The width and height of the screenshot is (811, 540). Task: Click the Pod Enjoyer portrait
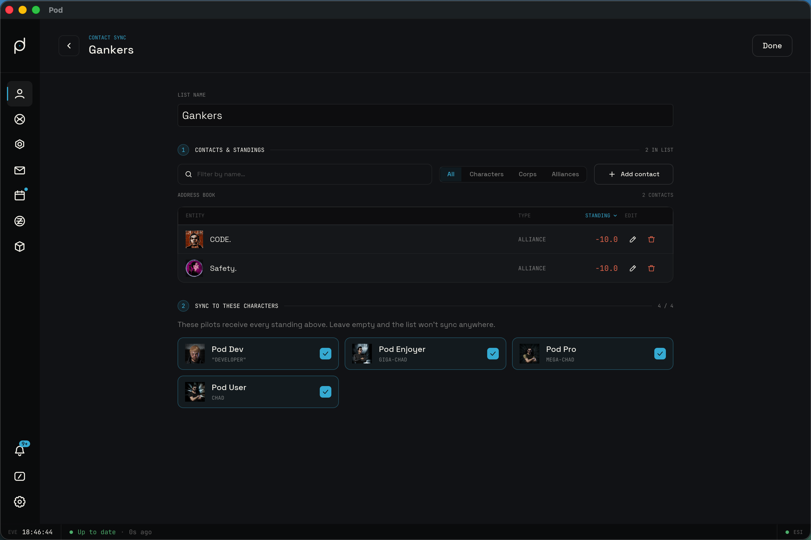coord(362,354)
